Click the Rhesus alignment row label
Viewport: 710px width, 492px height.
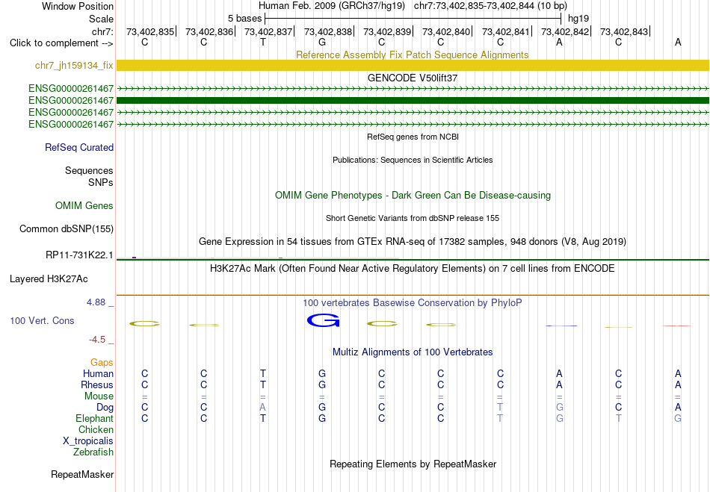(97, 384)
